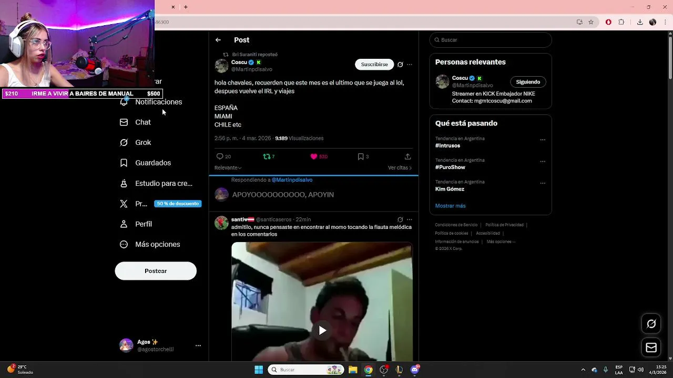This screenshot has height=378, width=673.
Task: Open Premium X logo sidebar item
Action: (x=124, y=204)
